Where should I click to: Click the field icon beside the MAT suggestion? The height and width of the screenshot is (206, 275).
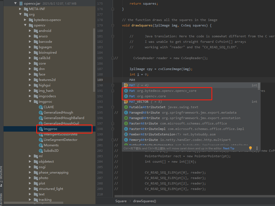coord(126,85)
